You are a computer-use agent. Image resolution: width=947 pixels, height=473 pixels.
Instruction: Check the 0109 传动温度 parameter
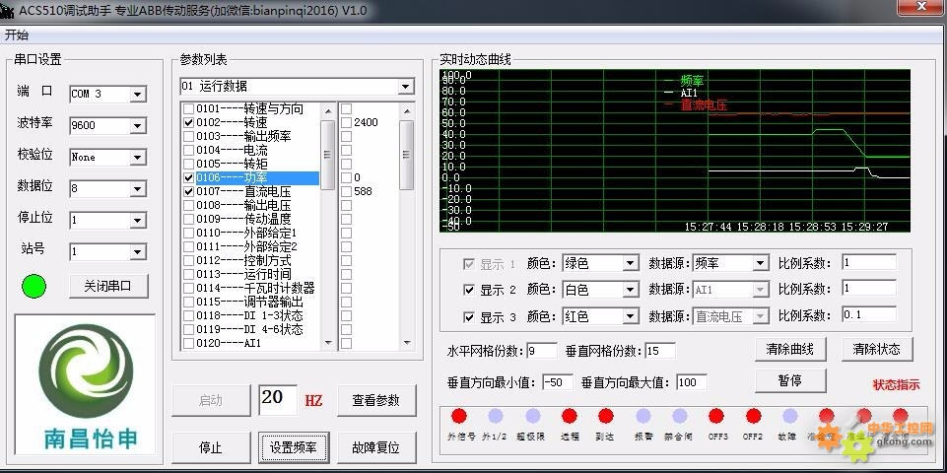click(x=188, y=220)
